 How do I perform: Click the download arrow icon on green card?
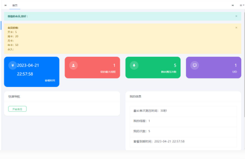(x=134, y=66)
